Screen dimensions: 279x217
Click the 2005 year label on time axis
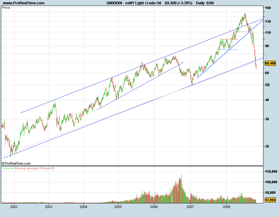(118, 207)
